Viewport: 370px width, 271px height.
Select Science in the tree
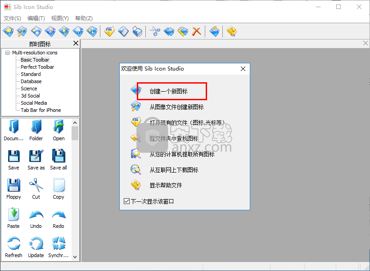click(29, 89)
